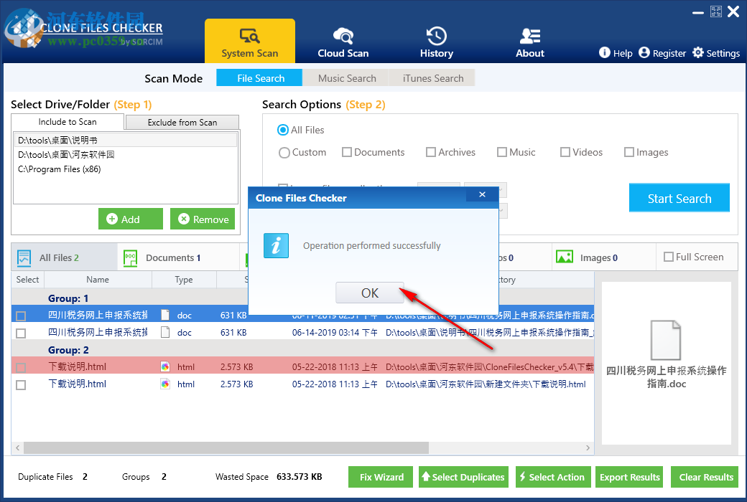Open the Help section
The height and width of the screenshot is (502, 747).
click(x=615, y=52)
